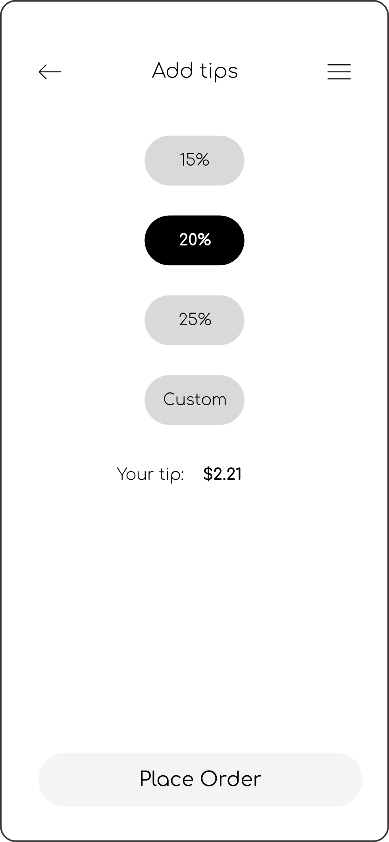Click the "Add tips" page title

[195, 71]
